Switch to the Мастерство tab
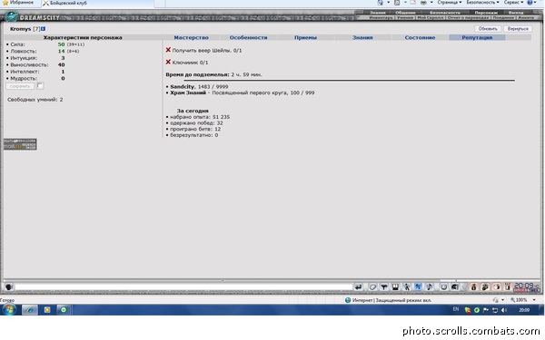This screenshot has width=545, height=340. coord(191,37)
